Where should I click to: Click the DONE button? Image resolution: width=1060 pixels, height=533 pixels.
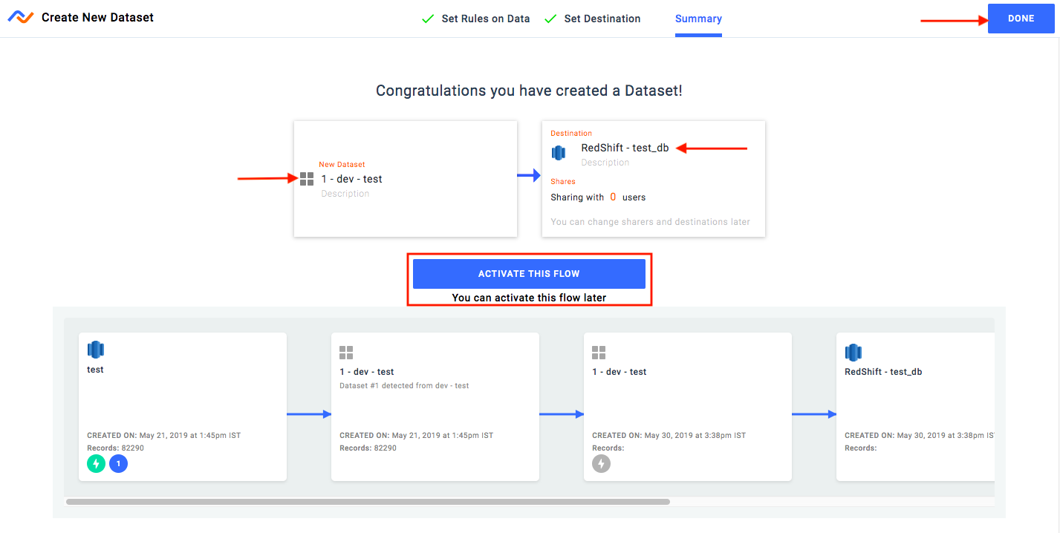1021,19
